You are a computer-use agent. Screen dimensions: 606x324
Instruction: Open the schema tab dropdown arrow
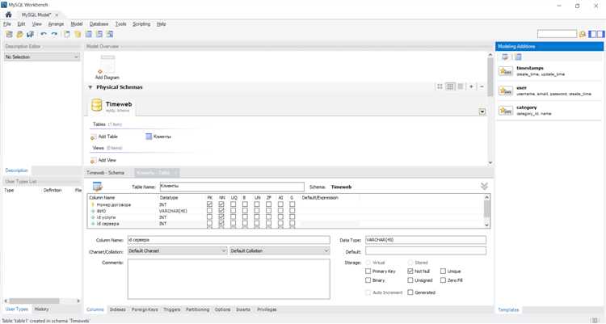[482, 112]
